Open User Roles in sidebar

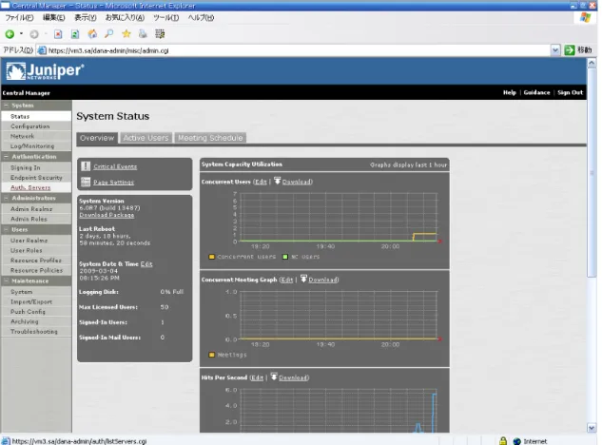tap(26, 250)
